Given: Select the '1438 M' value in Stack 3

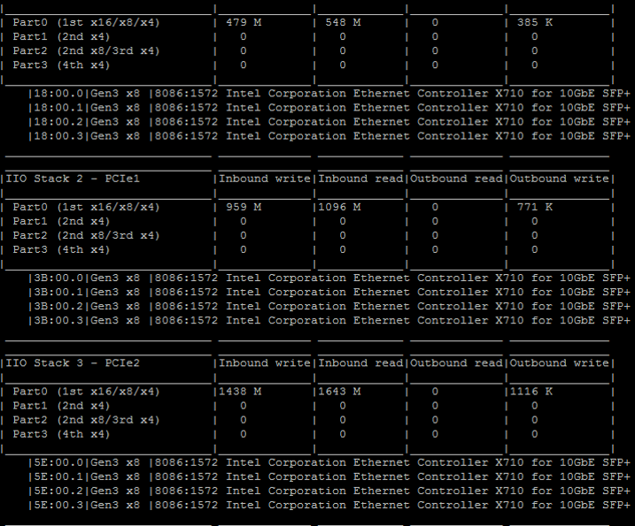Looking at the screenshot, I should [x=240, y=392].
